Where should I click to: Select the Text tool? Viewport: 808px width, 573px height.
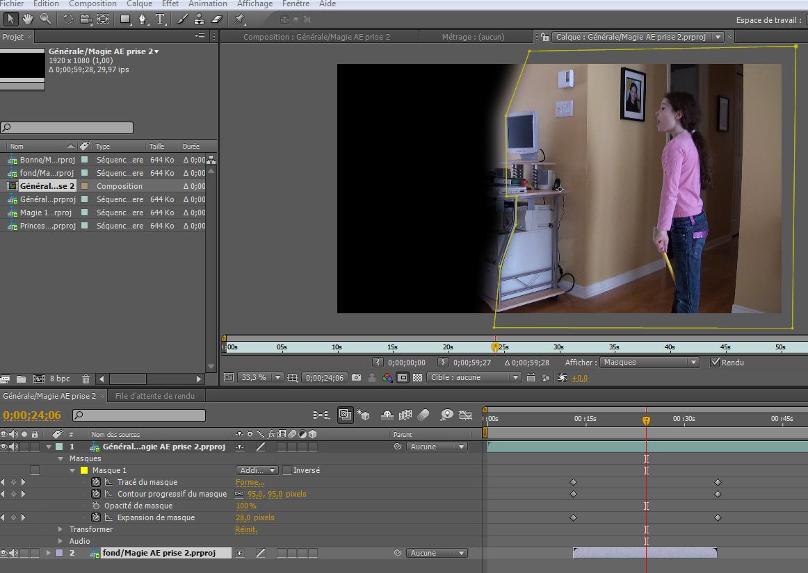tap(160, 19)
